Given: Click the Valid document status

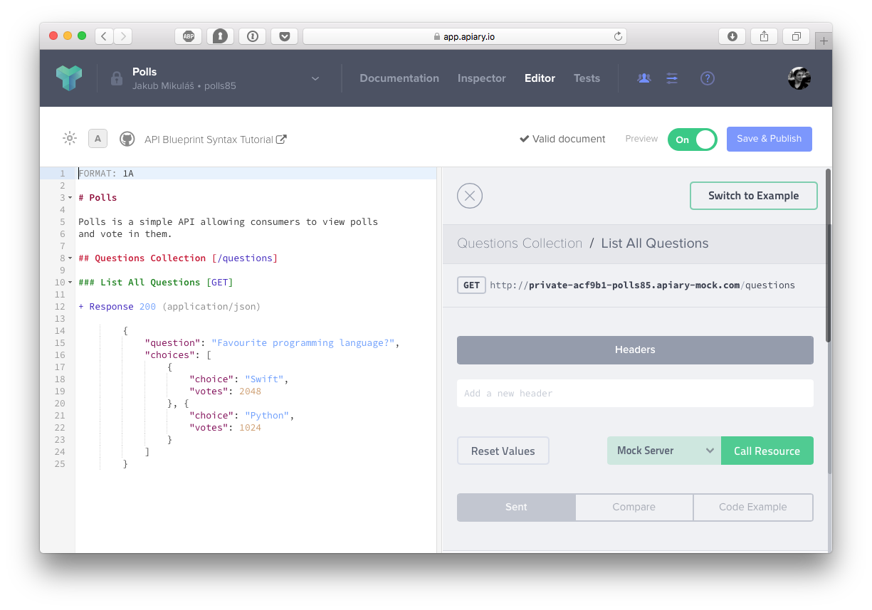Looking at the screenshot, I should [x=562, y=139].
